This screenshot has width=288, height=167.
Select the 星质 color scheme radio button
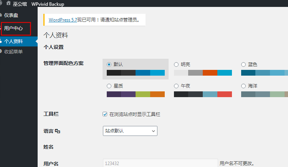pos(109,86)
